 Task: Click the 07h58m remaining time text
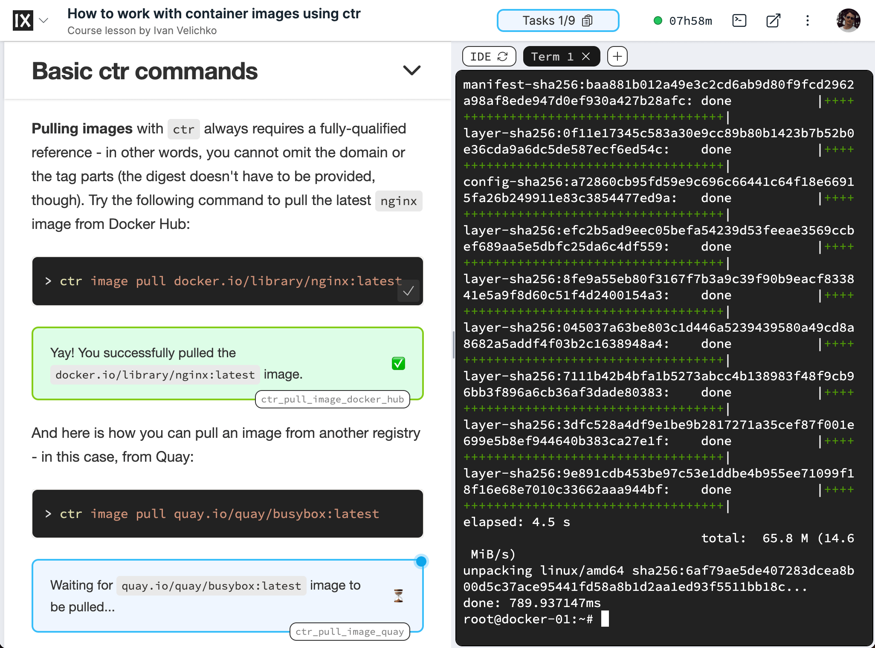tap(691, 21)
